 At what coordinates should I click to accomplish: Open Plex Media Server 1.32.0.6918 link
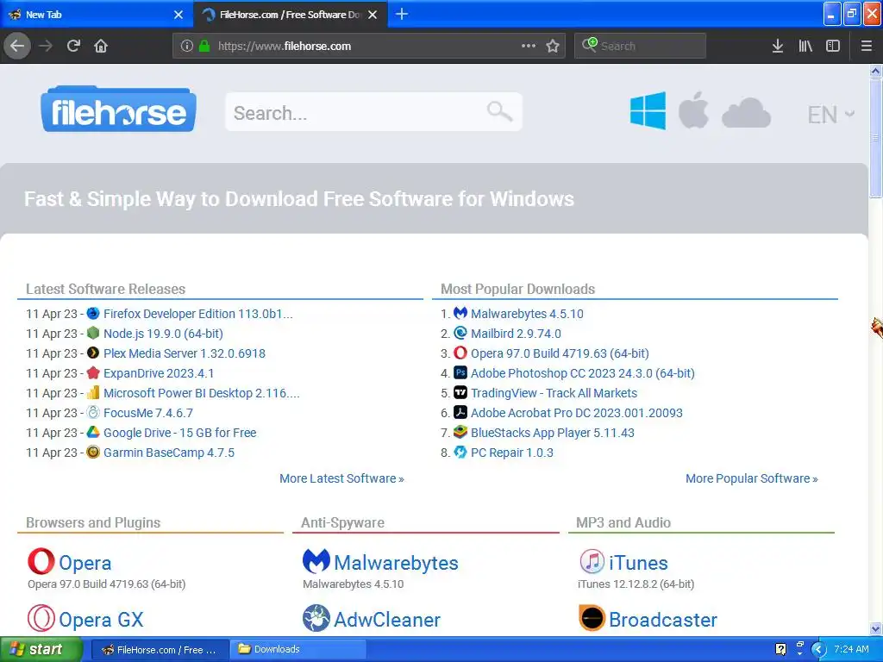[185, 353]
